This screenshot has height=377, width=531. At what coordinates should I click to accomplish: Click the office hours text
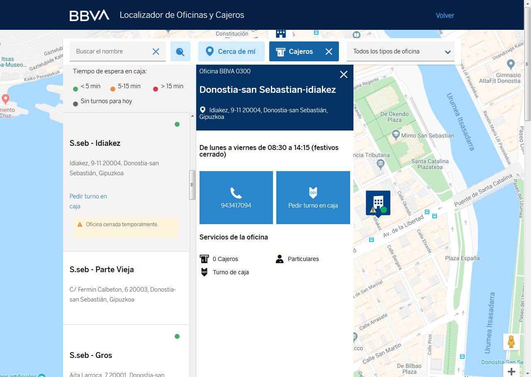pyautogui.click(x=269, y=151)
